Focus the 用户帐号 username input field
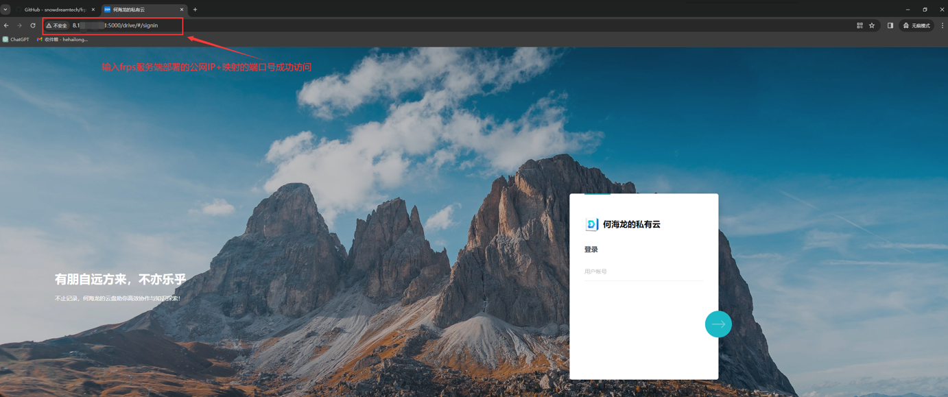Image resolution: width=948 pixels, height=397 pixels. pos(643,272)
